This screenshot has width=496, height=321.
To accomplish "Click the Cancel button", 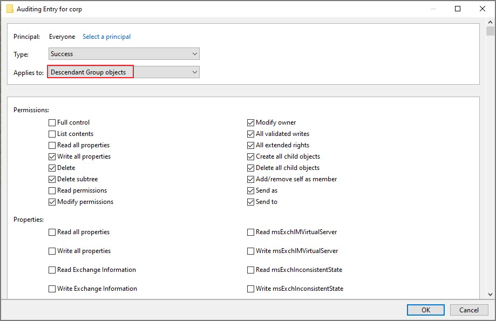I will click(469, 310).
